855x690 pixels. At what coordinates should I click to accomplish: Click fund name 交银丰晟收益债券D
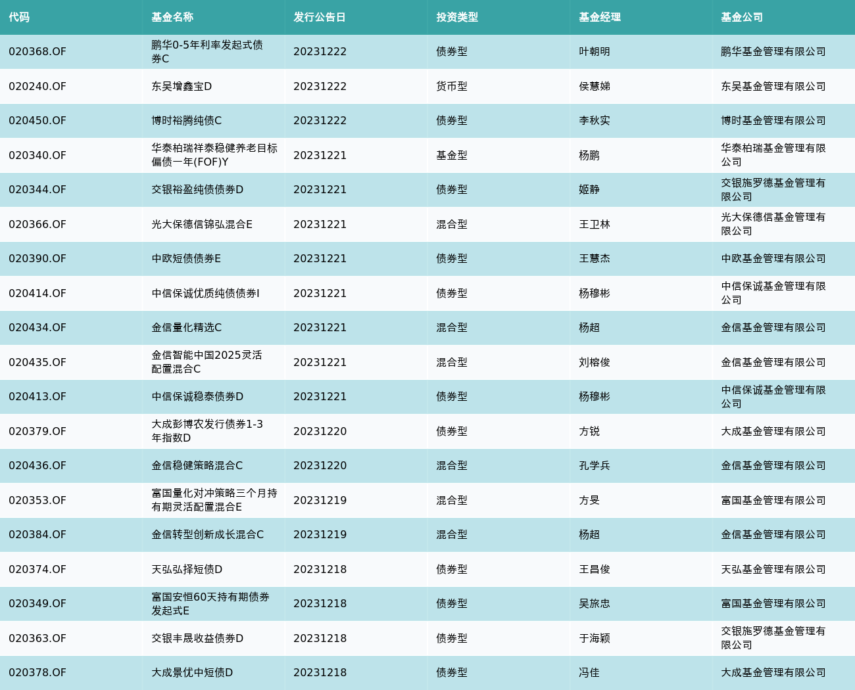pyautogui.click(x=197, y=638)
